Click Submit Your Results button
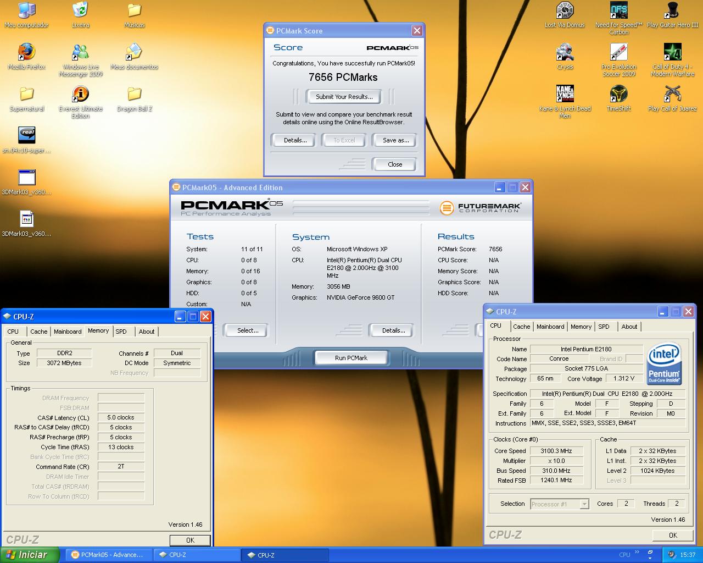The height and width of the screenshot is (563, 703). pyautogui.click(x=344, y=97)
